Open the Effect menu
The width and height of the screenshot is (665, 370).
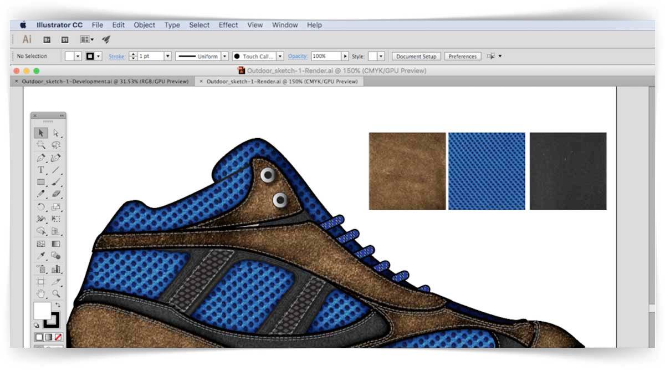point(228,25)
